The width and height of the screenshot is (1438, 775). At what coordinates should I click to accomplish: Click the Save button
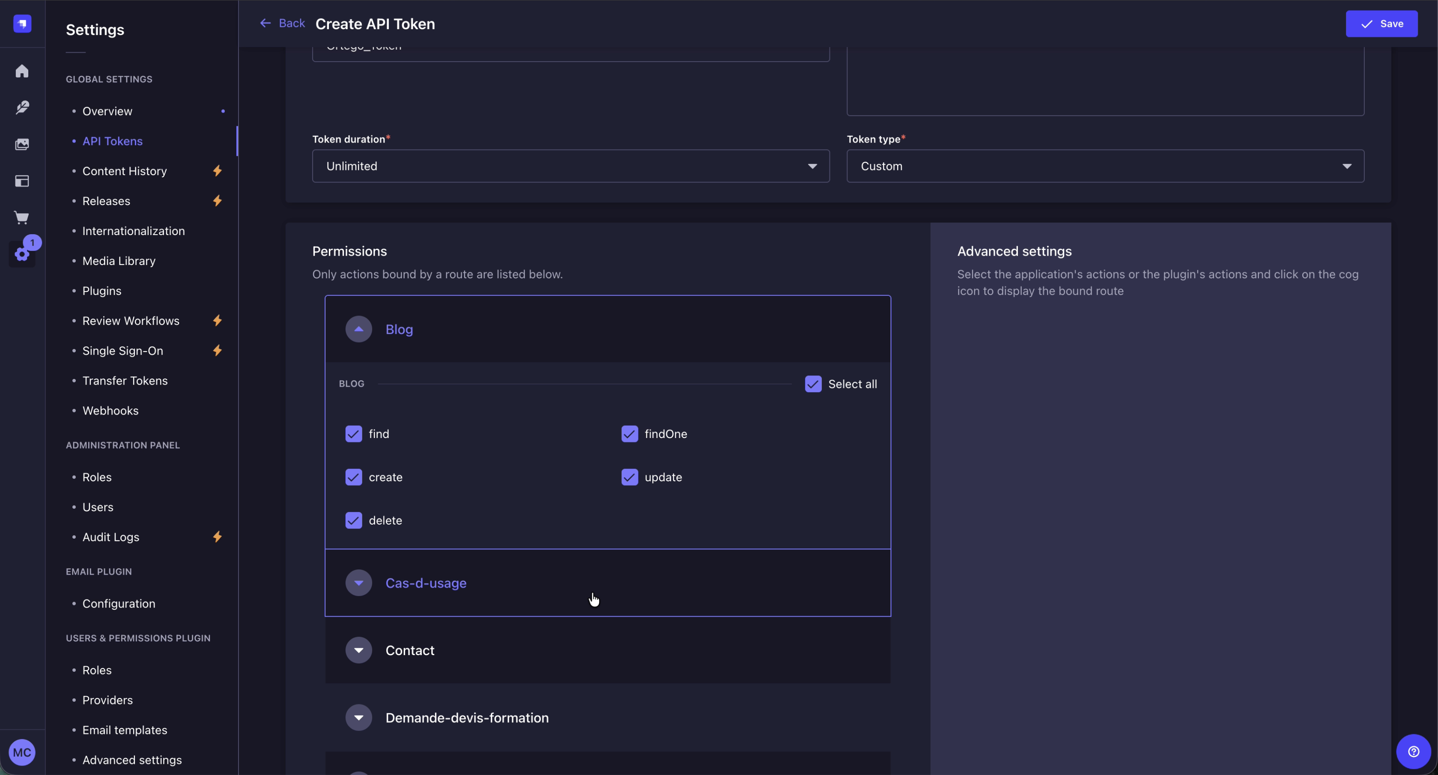[x=1381, y=24]
